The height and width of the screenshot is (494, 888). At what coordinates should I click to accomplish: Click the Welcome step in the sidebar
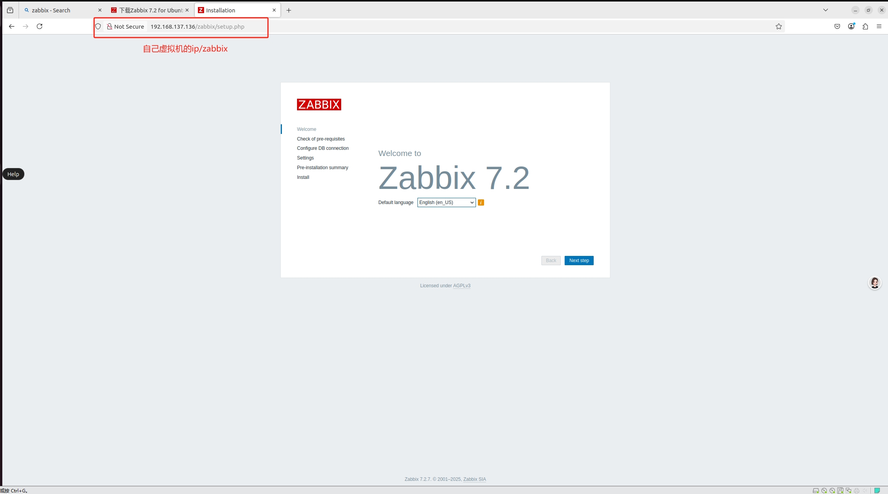pos(306,129)
